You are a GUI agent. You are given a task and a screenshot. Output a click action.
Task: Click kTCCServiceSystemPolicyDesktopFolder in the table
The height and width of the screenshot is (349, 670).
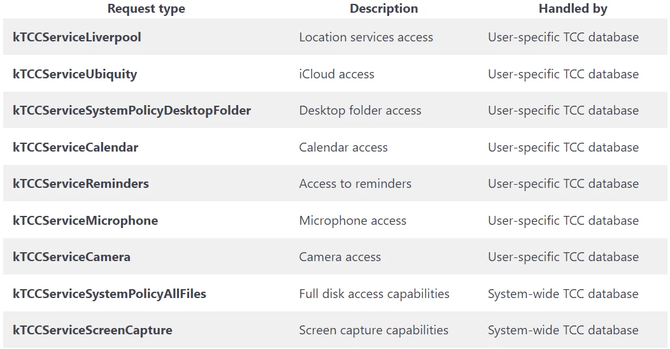coord(132,110)
